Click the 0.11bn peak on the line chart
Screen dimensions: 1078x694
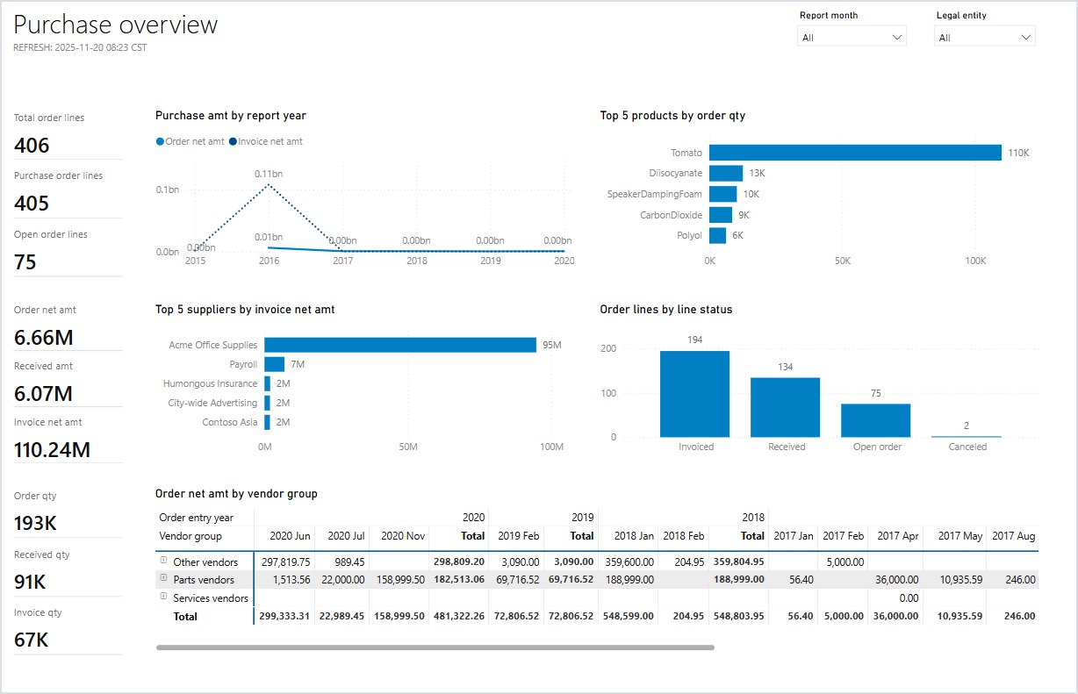coord(269,184)
